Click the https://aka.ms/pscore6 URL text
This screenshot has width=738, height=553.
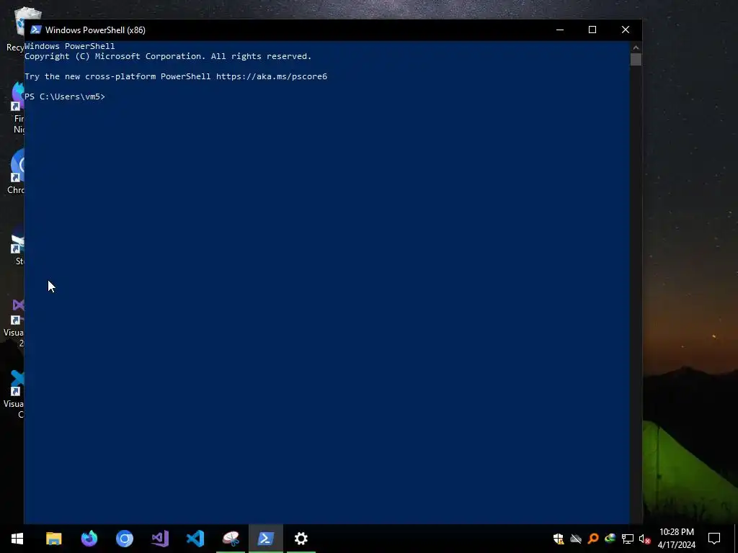click(272, 76)
